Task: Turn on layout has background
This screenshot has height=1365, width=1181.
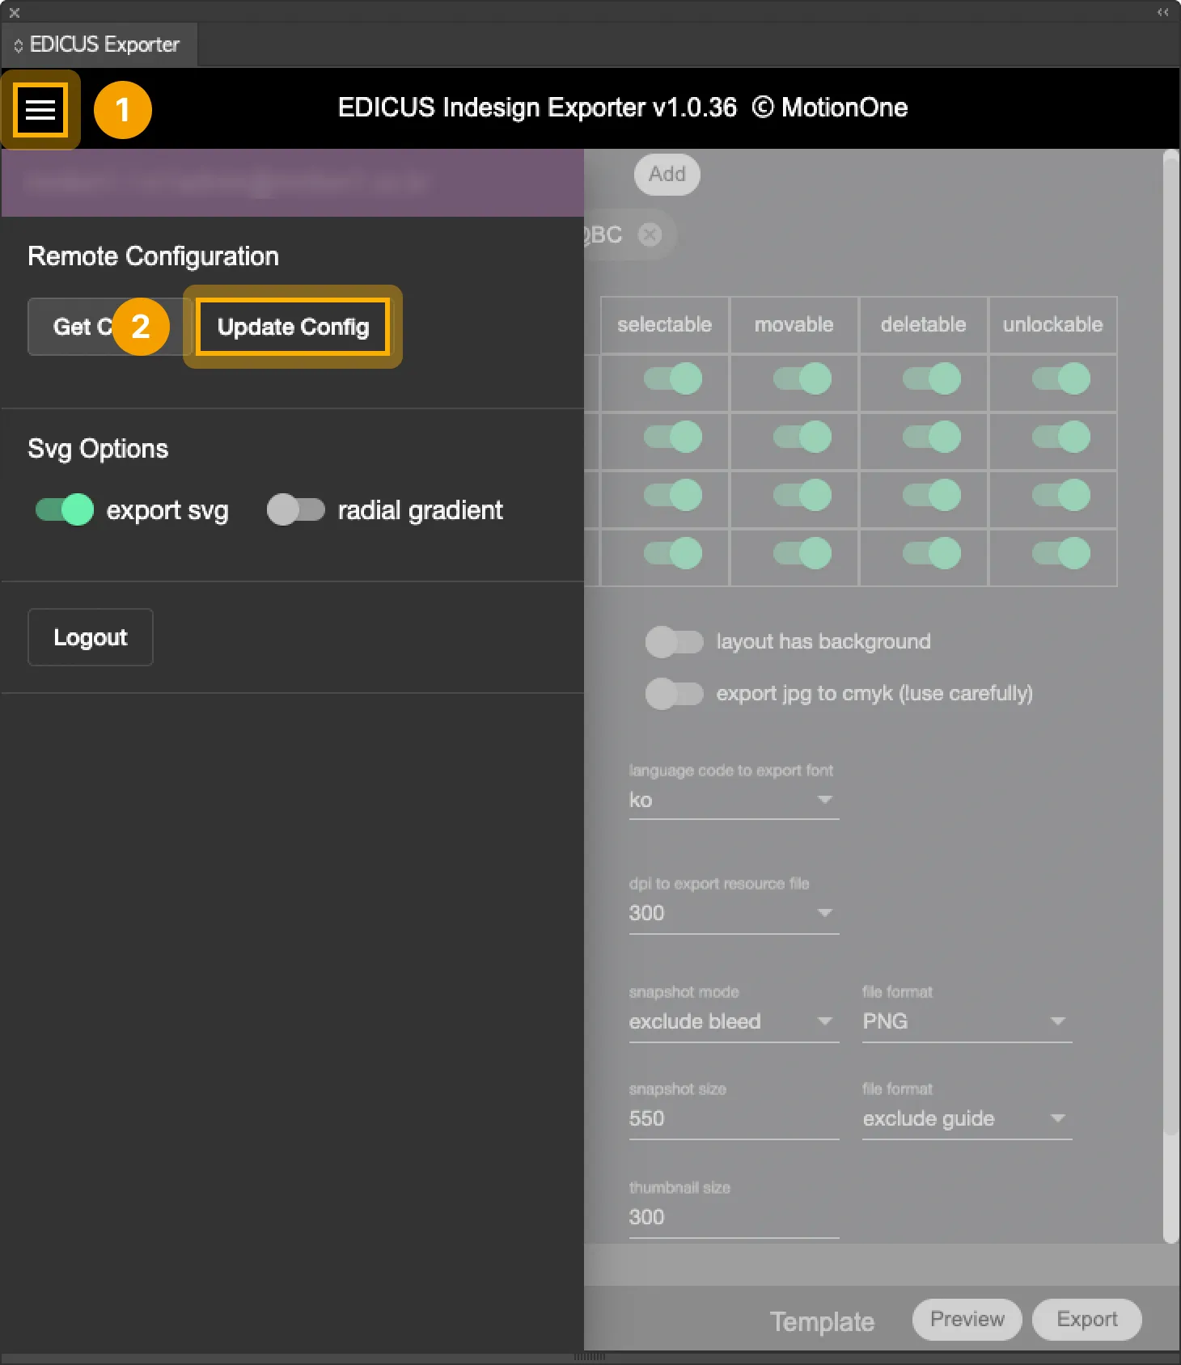Action: pos(675,642)
